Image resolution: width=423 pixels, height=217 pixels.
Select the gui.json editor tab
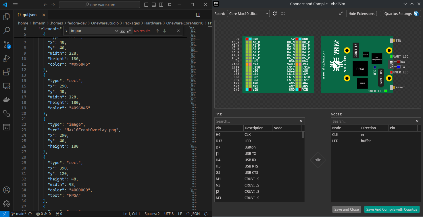[x=29, y=15]
